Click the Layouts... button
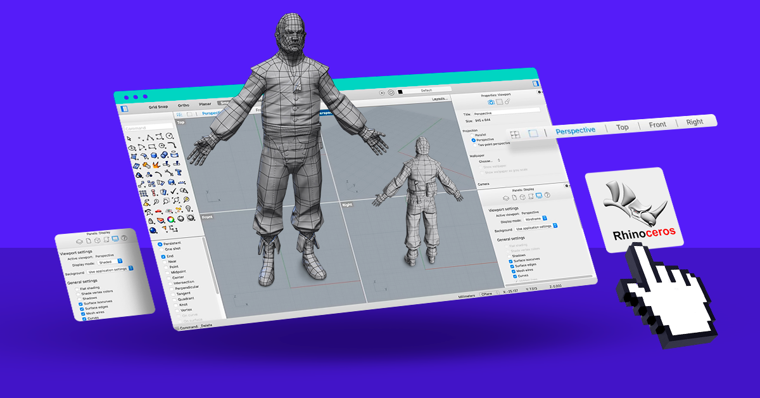The width and height of the screenshot is (760, 398). 440,99
